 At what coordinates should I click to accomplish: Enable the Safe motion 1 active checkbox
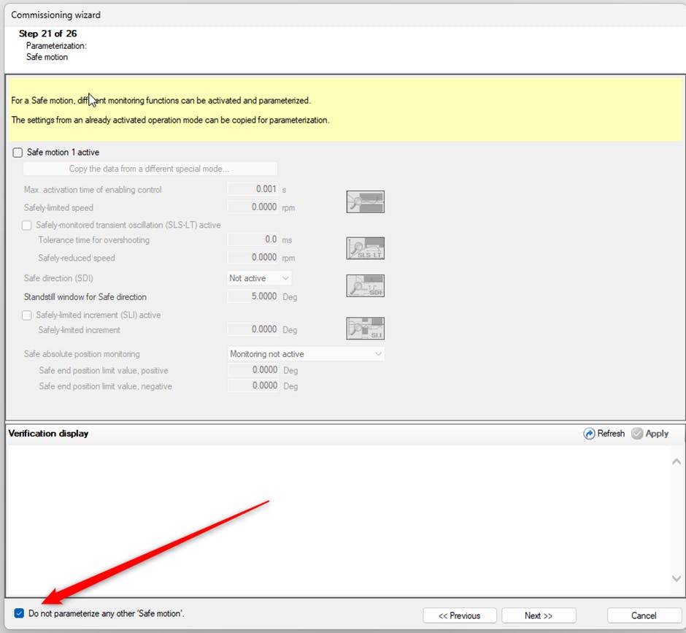[x=18, y=153]
